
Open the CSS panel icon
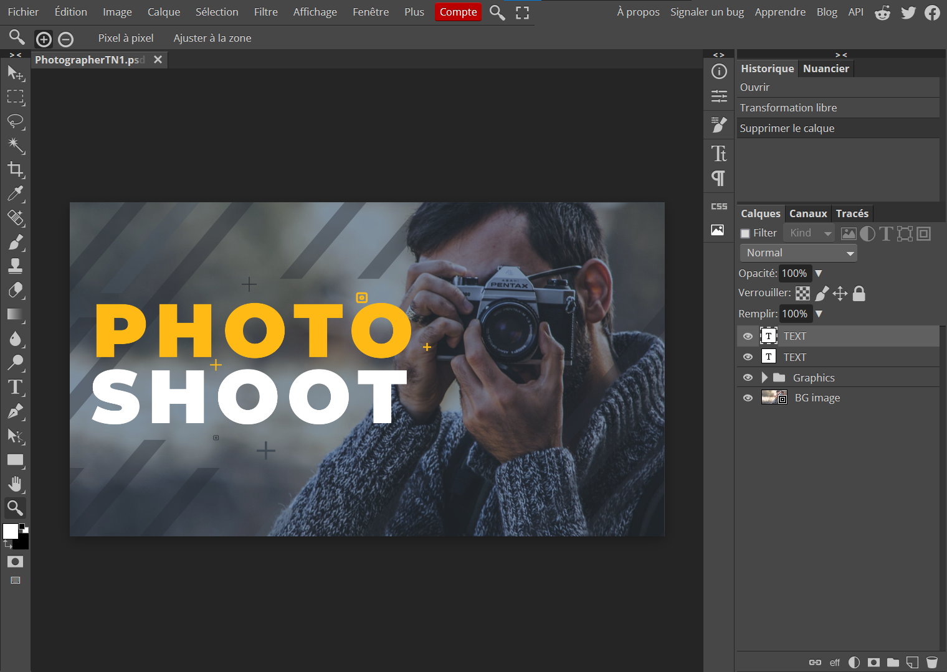[718, 205]
